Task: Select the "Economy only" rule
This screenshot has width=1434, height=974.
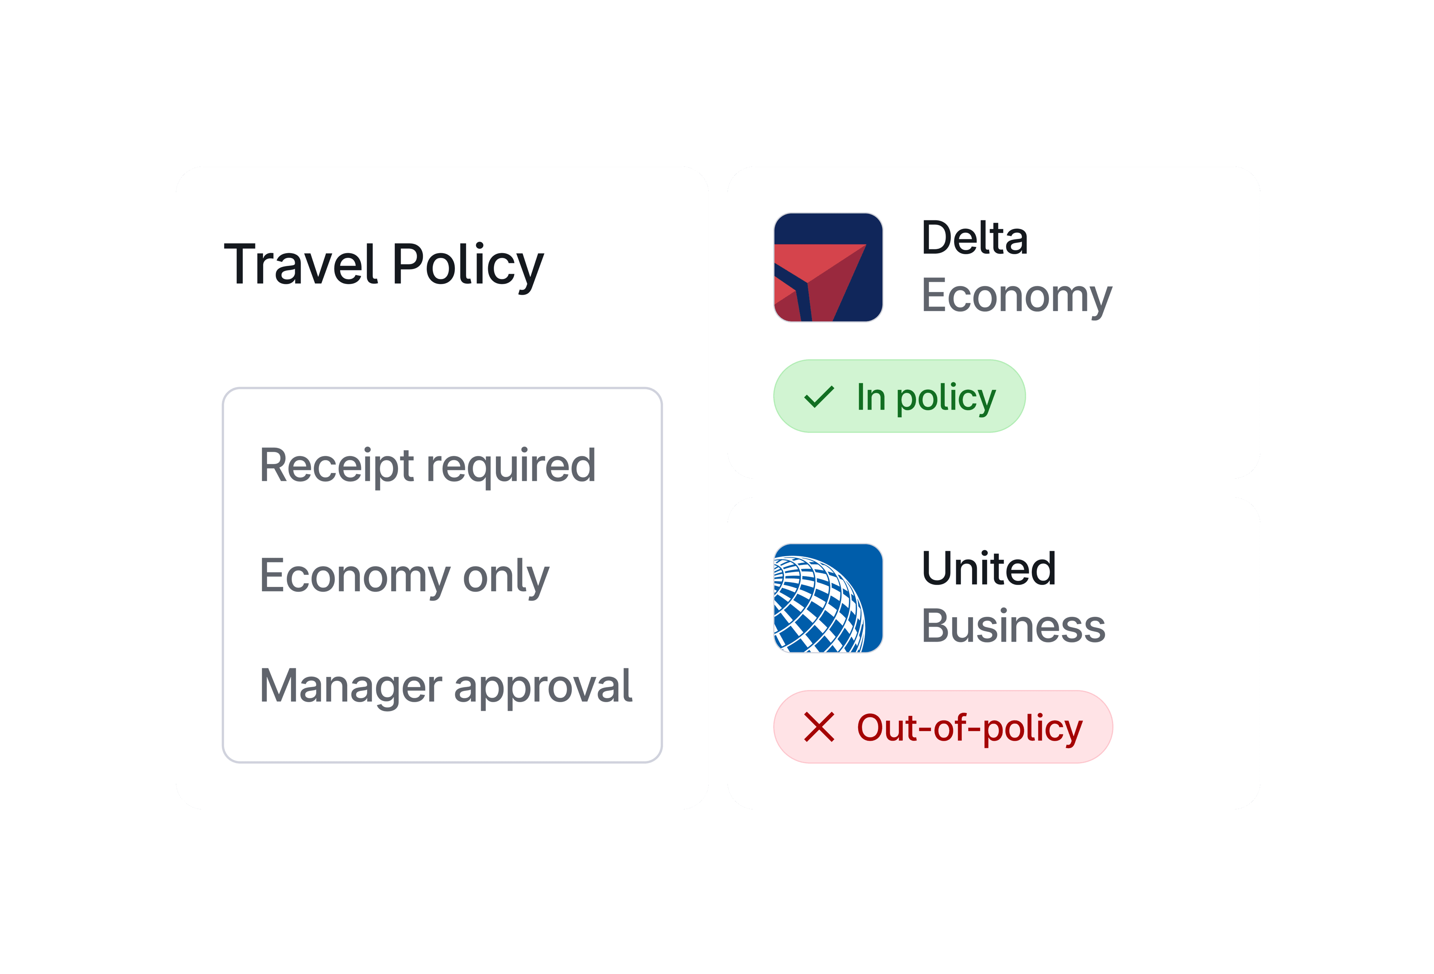Action: [x=404, y=576]
